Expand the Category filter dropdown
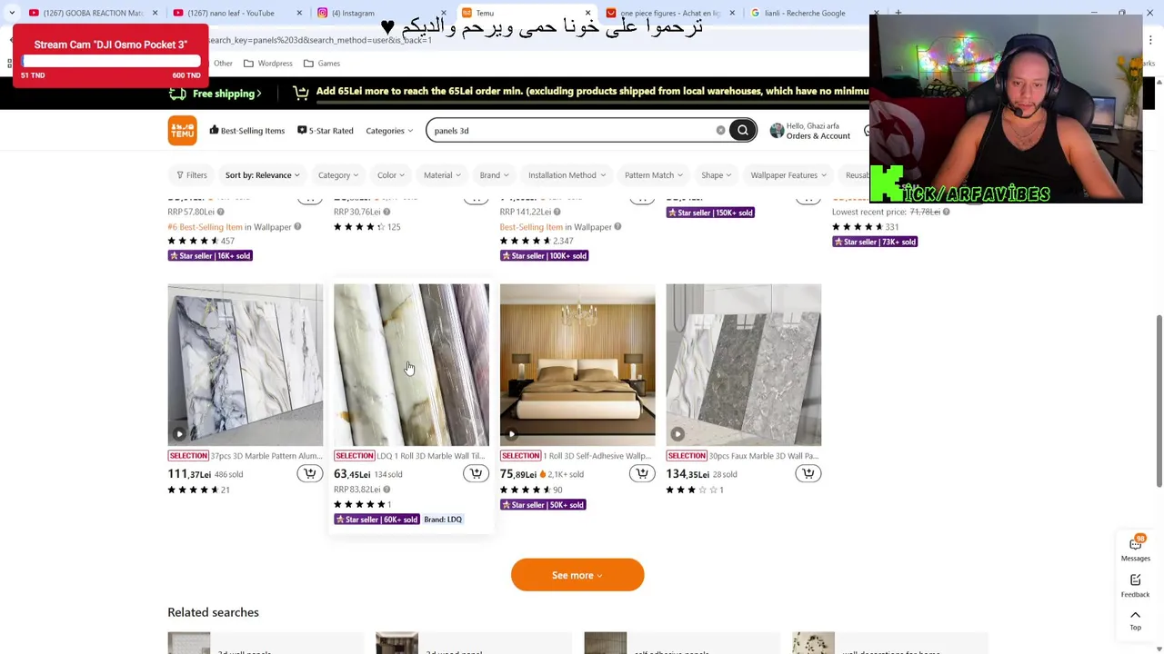The height and width of the screenshot is (654, 1164). click(337, 174)
